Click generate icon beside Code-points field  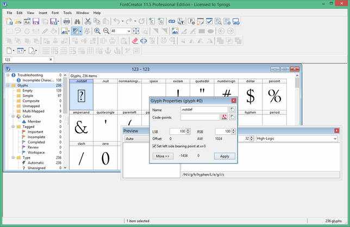pyautogui.click(x=233, y=117)
